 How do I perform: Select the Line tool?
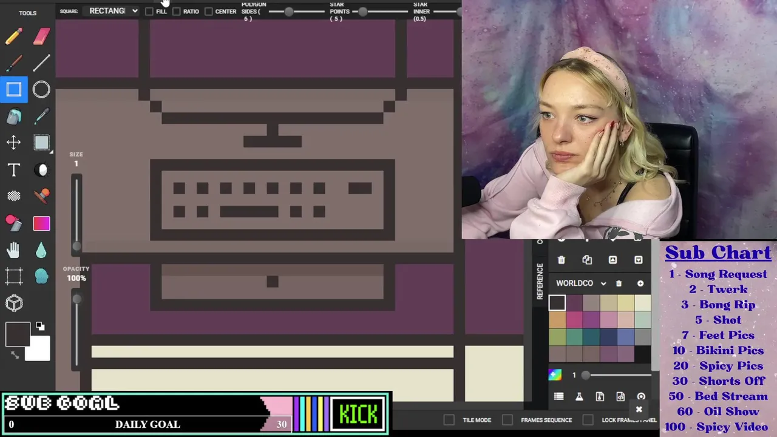(x=41, y=63)
